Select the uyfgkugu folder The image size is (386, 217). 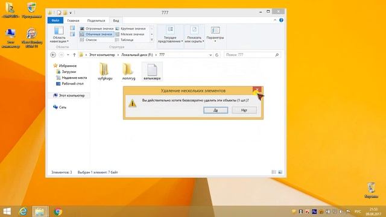(105, 71)
